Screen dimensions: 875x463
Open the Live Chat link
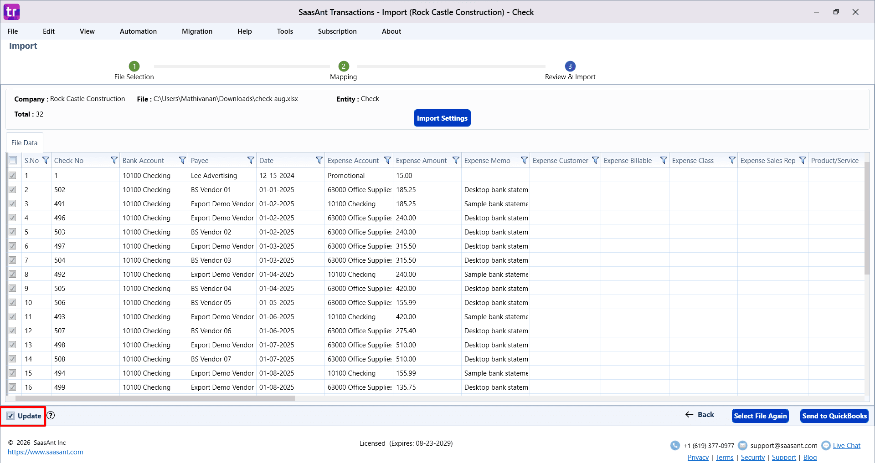point(847,446)
